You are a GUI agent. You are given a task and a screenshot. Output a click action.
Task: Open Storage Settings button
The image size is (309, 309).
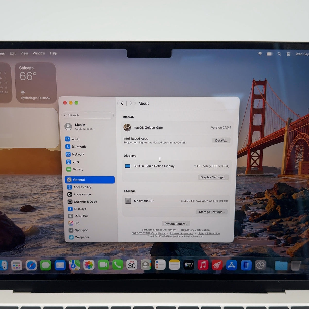(x=212, y=212)
